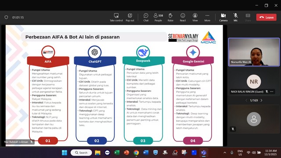Open Google Chrome from the taskbar

(x=136, y=152)
